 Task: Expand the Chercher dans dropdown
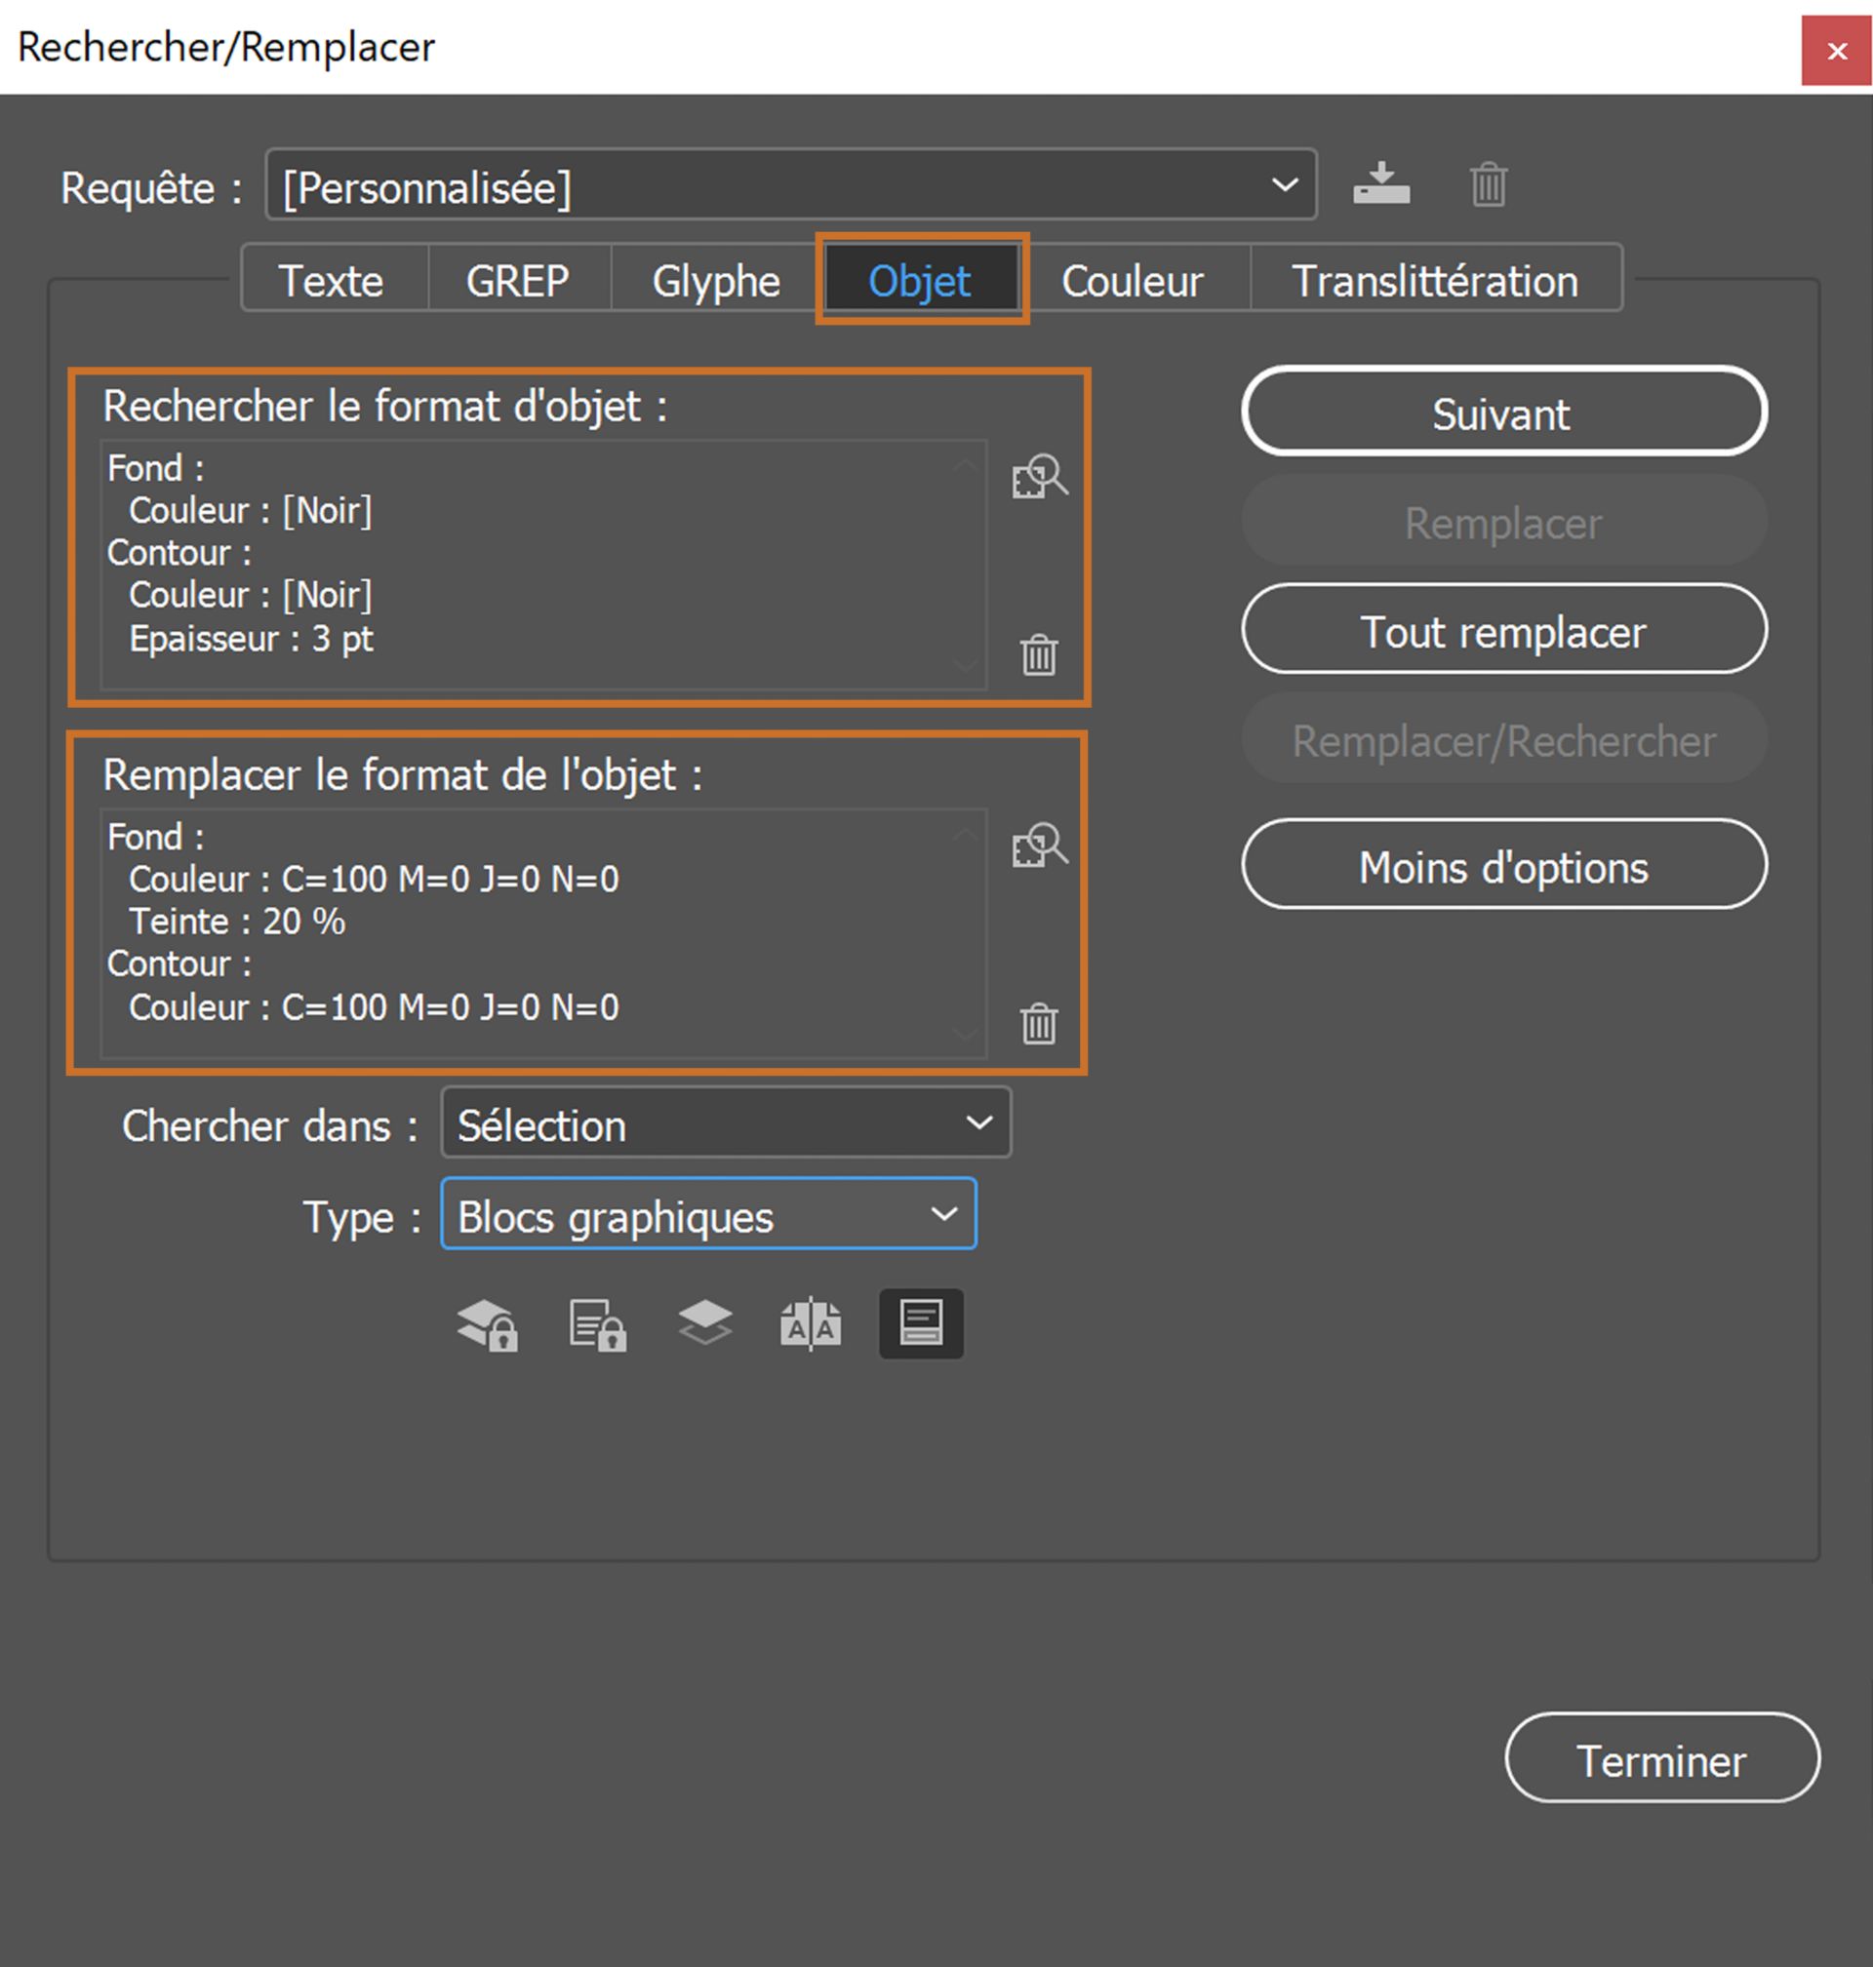point(726,1123)
